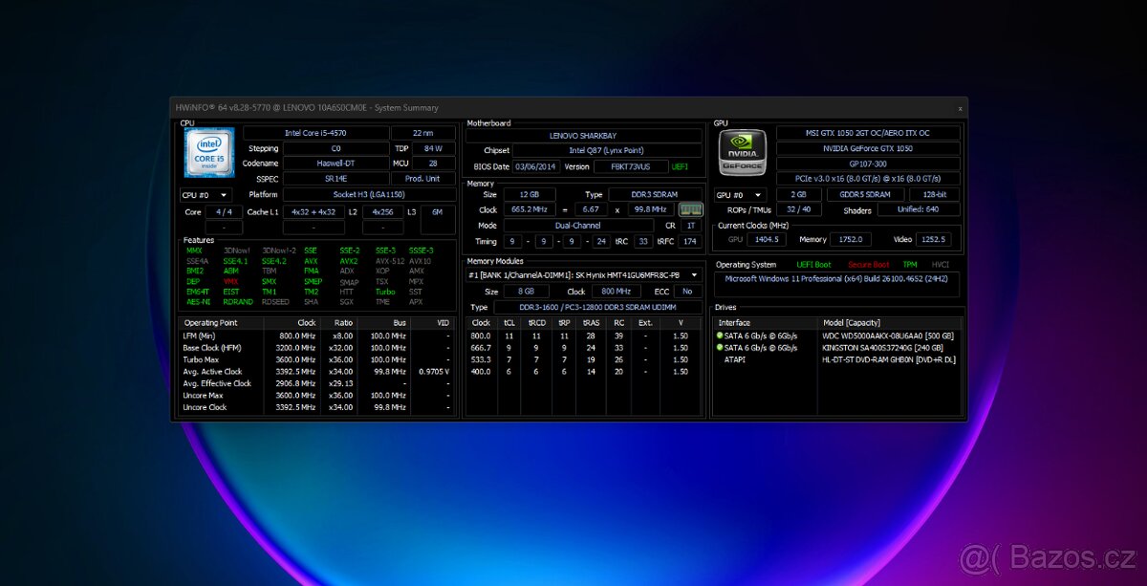Click the Haswell-DT codename field
Screen dimensions: 1147x586
(335, 163)
